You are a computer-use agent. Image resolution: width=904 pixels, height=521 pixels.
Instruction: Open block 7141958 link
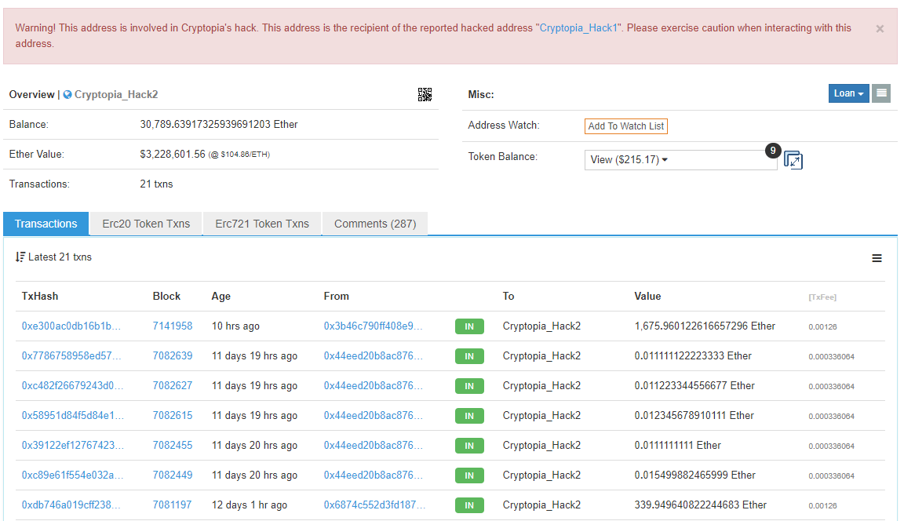click(x=173, y=326)
